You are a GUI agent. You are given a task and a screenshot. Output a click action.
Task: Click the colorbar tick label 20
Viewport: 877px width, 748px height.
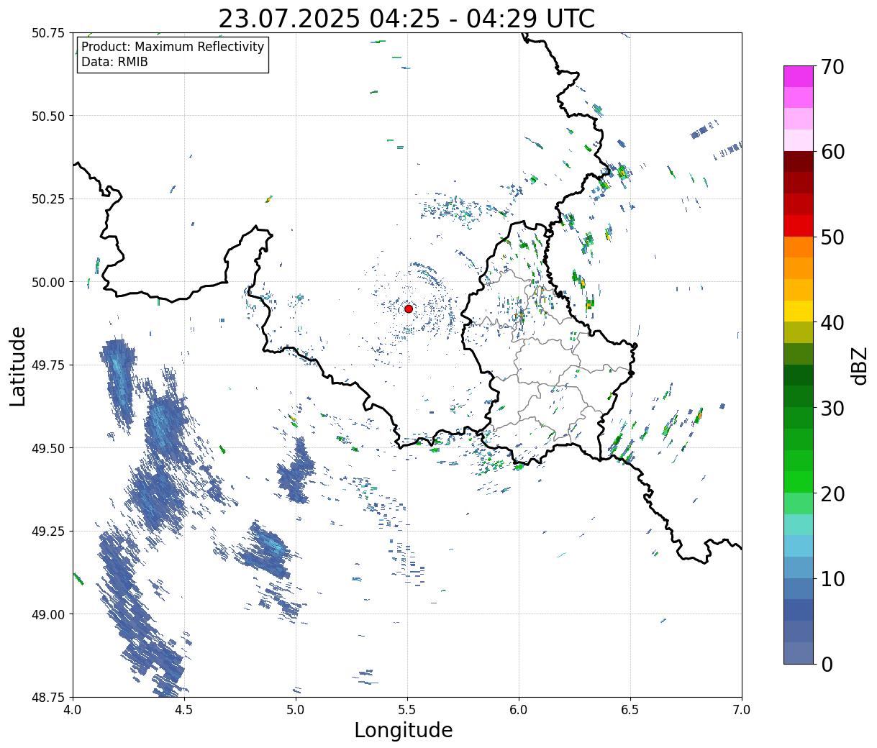click(x=832, y=493)
